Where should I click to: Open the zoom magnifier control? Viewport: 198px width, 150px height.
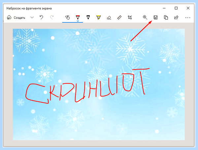tap(145, 17)
